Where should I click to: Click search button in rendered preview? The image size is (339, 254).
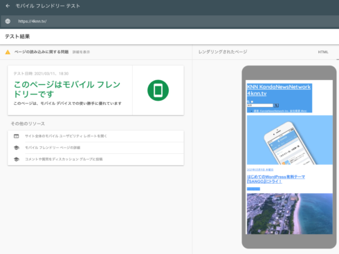[276, 106]
